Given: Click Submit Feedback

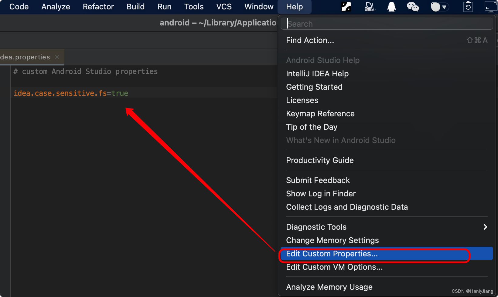Looking at the screenshot, I should pos(318,180).
